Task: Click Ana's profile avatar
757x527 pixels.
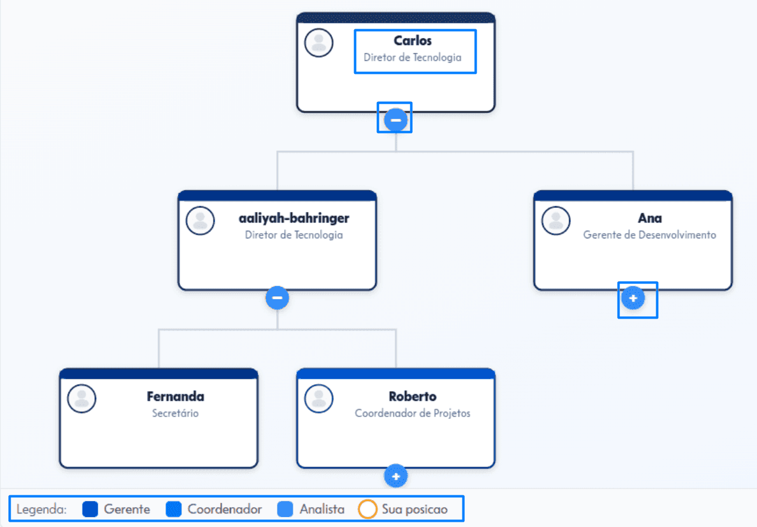Action: pyautogui.click(x=556, y=221)
